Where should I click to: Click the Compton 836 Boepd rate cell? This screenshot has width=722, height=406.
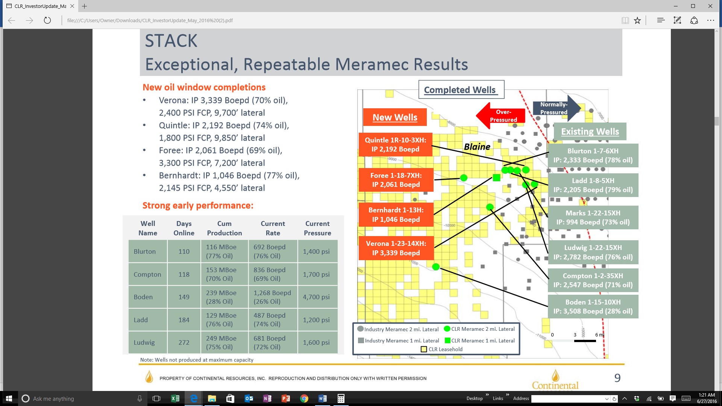(273, 274)
